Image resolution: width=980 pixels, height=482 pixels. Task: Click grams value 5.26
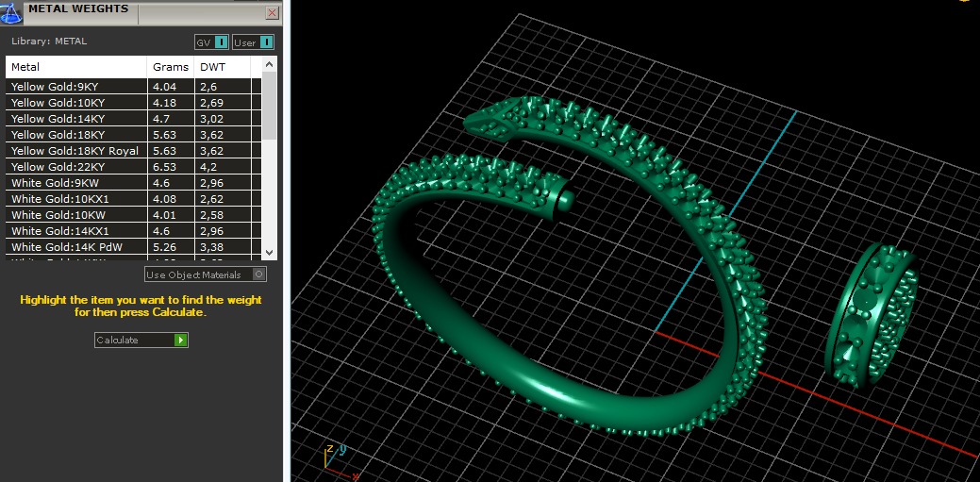coord(164,247)
